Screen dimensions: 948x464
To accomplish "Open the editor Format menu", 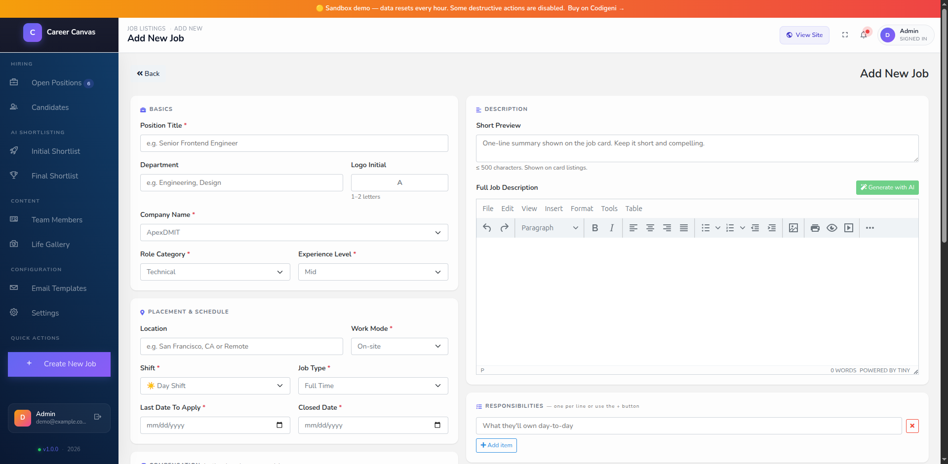I will point(582,209).
